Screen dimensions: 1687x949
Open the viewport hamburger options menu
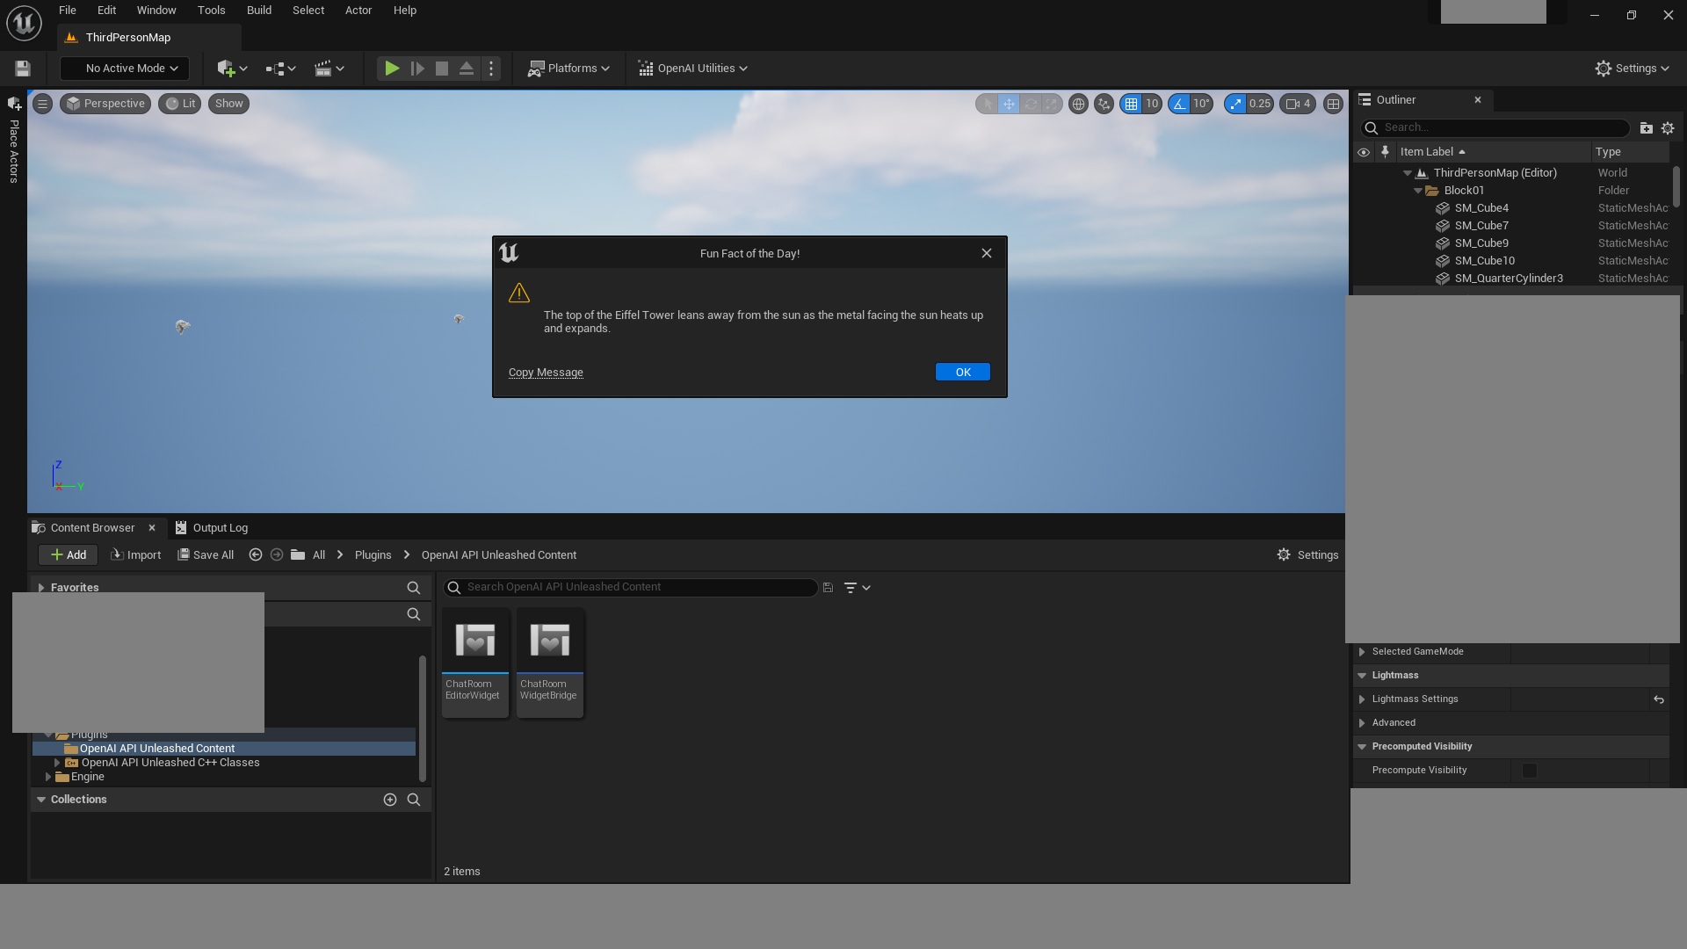tap(42, 104)
